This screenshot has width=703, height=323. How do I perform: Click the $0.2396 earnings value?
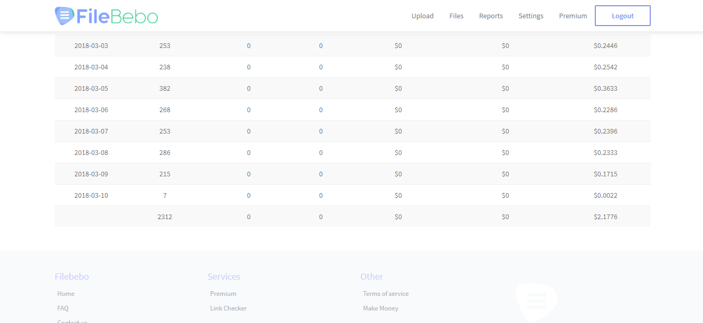[605, 131]
